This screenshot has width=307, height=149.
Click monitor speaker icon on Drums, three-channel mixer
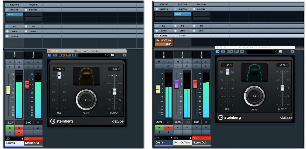[159, 132]
